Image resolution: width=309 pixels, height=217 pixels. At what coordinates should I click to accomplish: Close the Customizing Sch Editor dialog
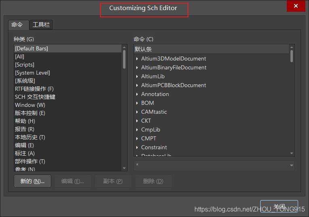(x=296, y=6)
